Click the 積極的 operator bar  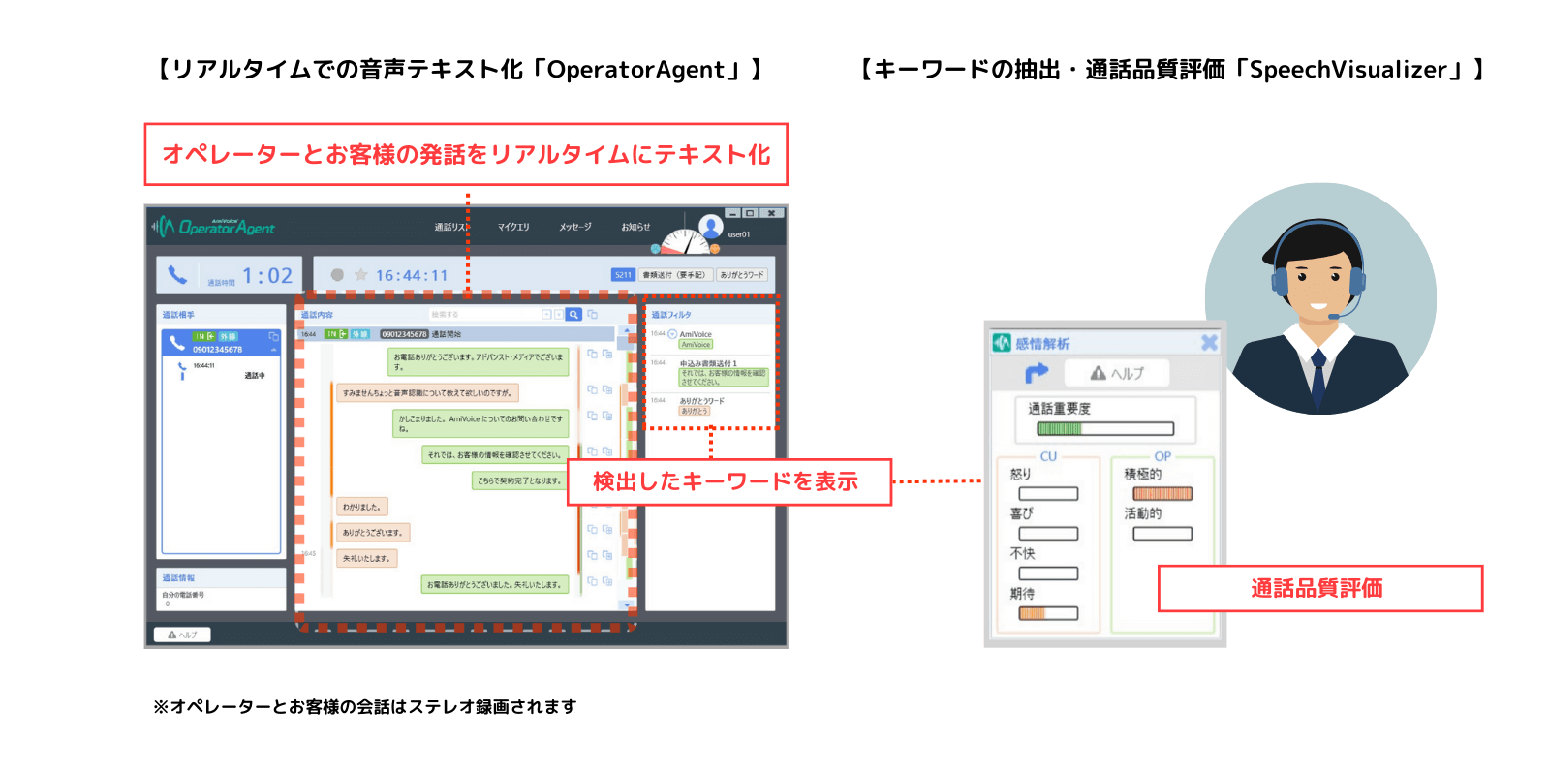coord(1162,494)
